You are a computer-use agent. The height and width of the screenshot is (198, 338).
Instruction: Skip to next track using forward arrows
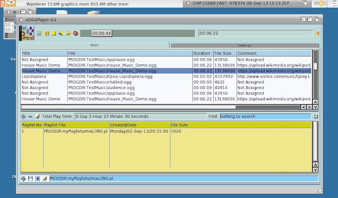click(x=68, y=33)
